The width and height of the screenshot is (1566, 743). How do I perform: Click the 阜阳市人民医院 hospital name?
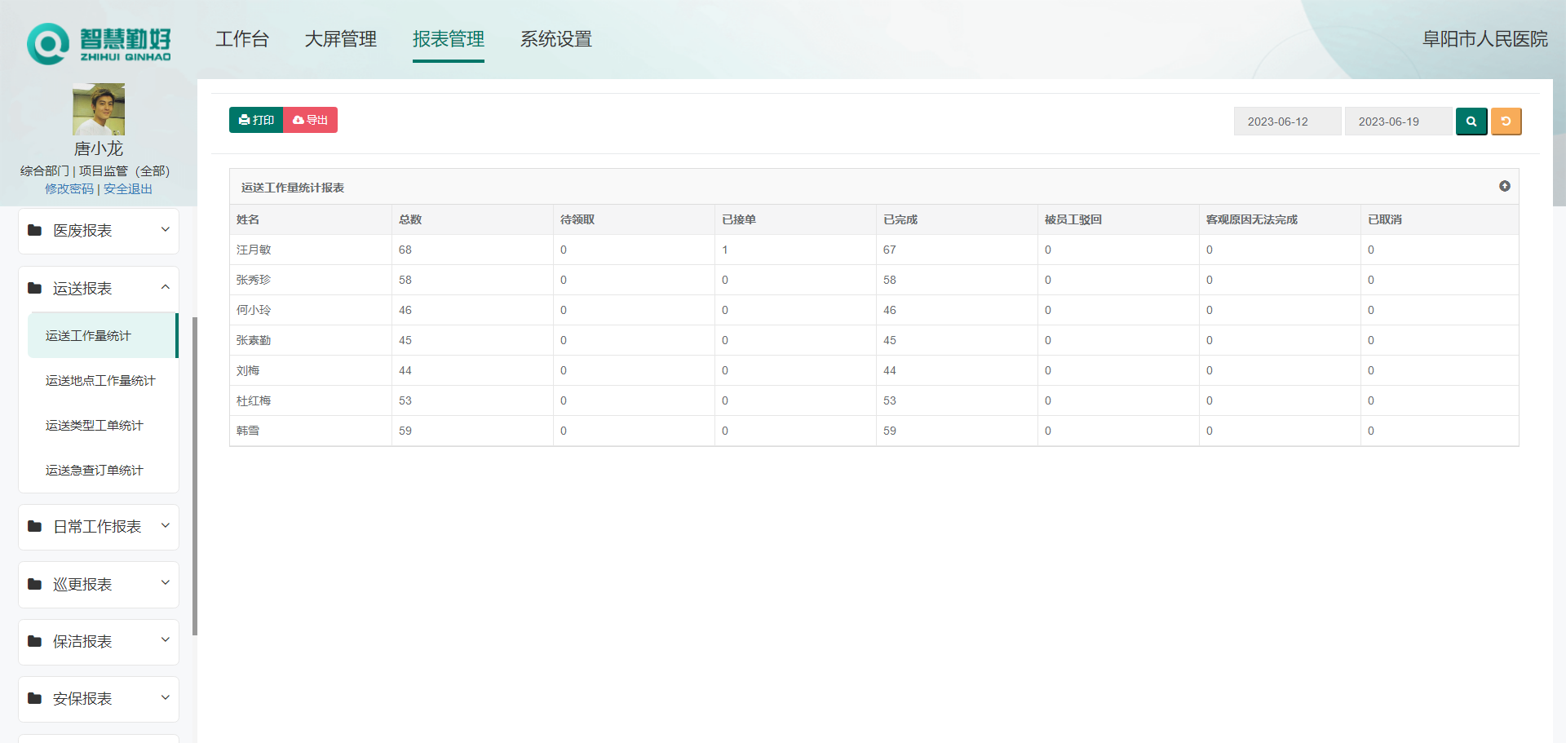pyautogui.click(x=1485, y=39)
